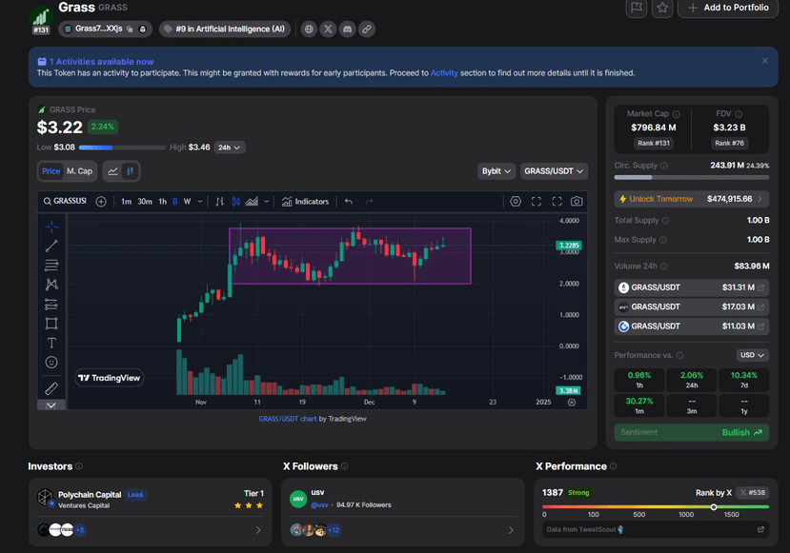
Task: Toggle the candlestick chart view button
Action: 131,171
